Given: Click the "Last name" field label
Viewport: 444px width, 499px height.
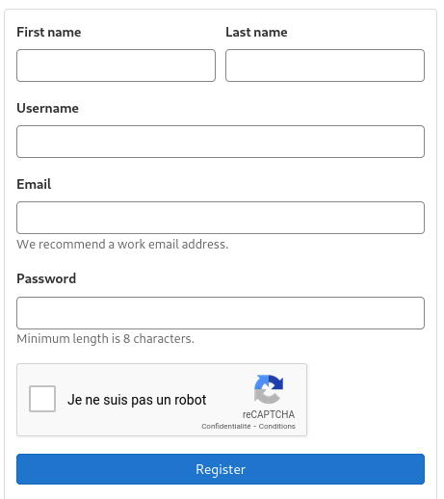Looking at the screenshot, I should (x=256, y=32).
